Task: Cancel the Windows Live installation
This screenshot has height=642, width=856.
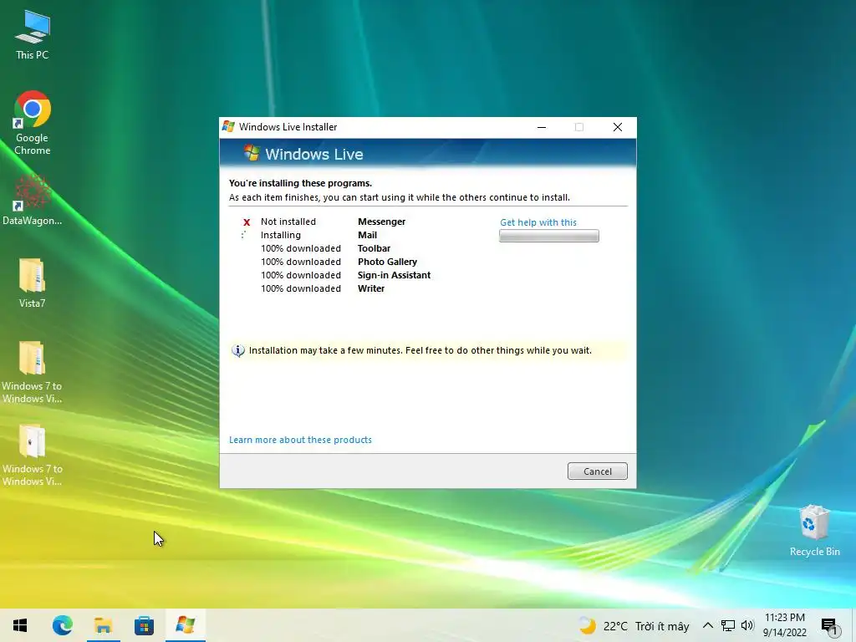Action: (597, 471)
